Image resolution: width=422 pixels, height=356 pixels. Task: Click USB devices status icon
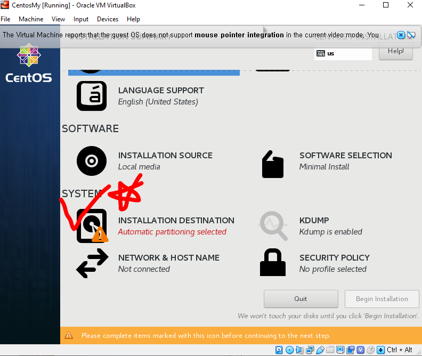coord(320,350)
